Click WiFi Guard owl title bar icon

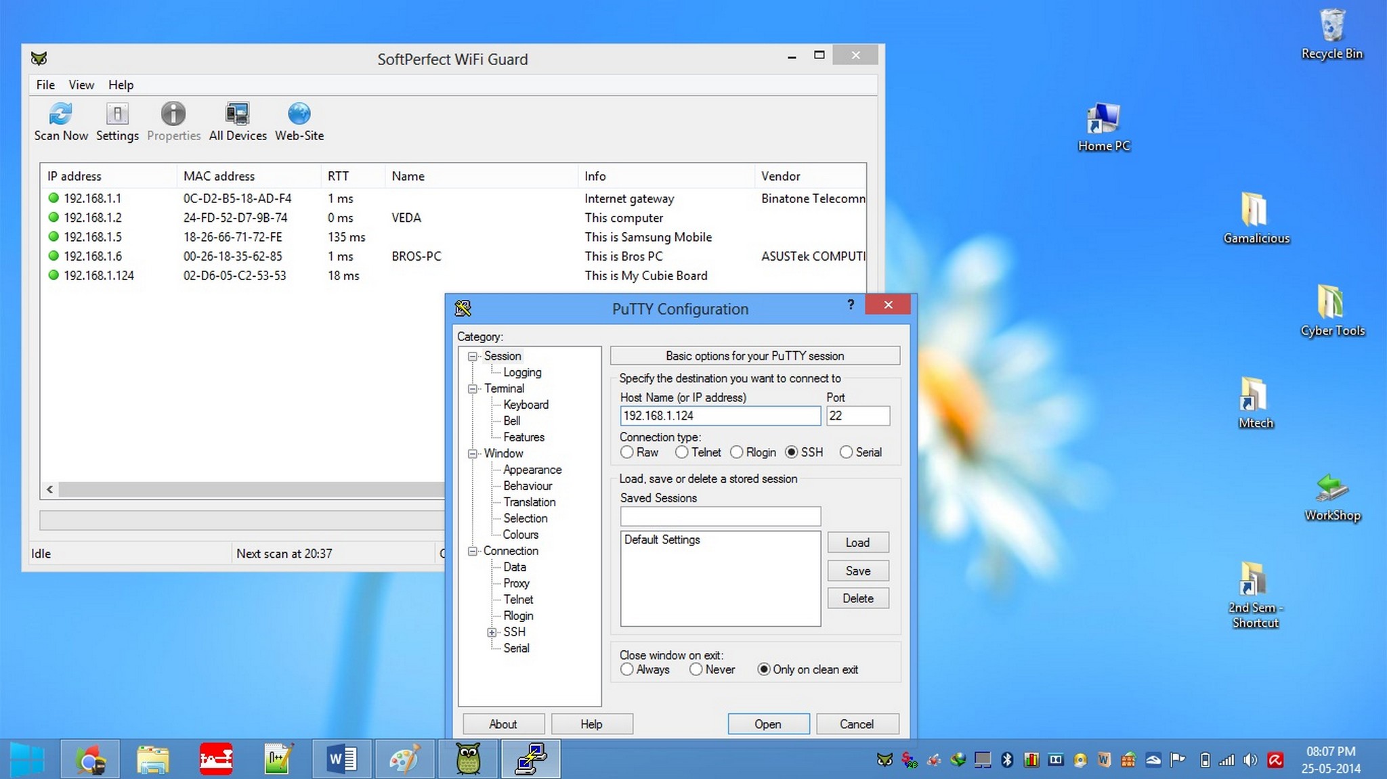[x=39, y=59]
